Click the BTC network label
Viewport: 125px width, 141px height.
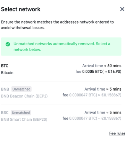click(x=5, y=66)
